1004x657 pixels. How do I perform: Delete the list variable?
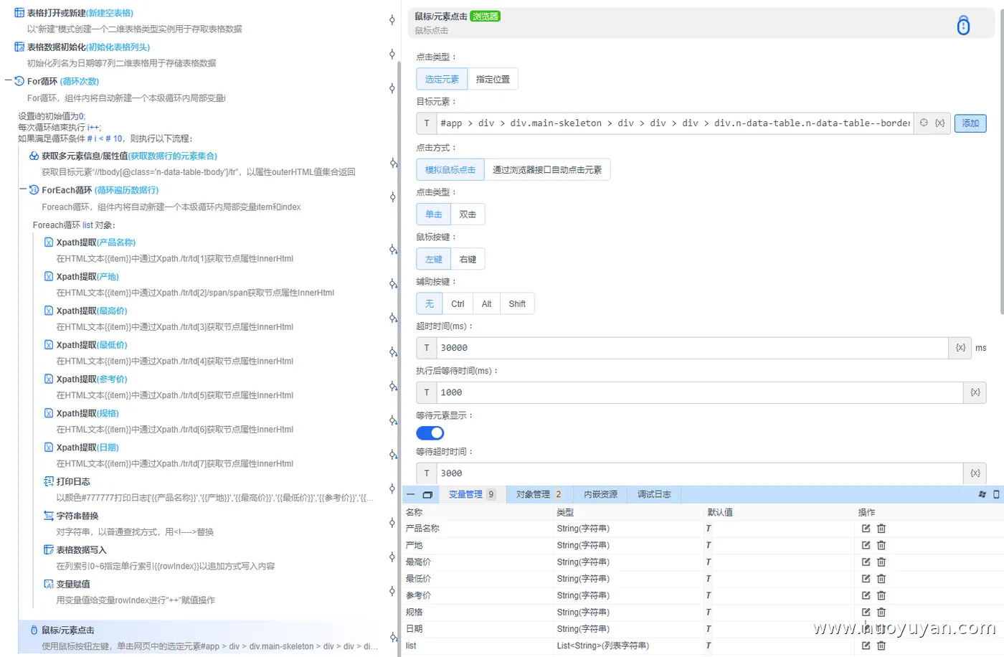point(881,646)
